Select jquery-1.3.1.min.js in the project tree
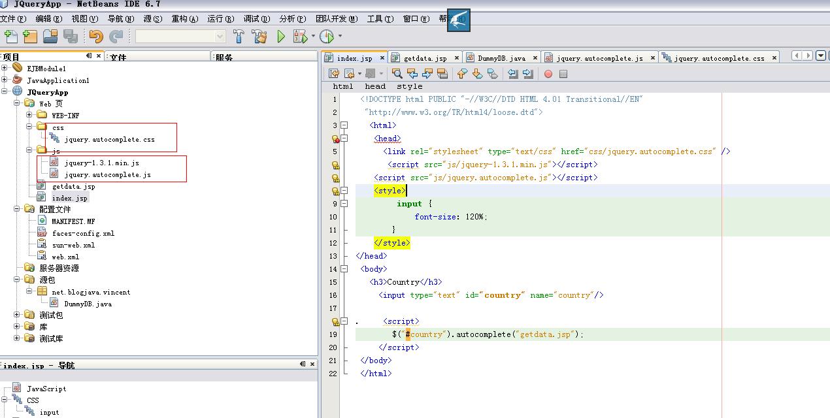This screenshot has width=830, height=418. pos(101,163)
